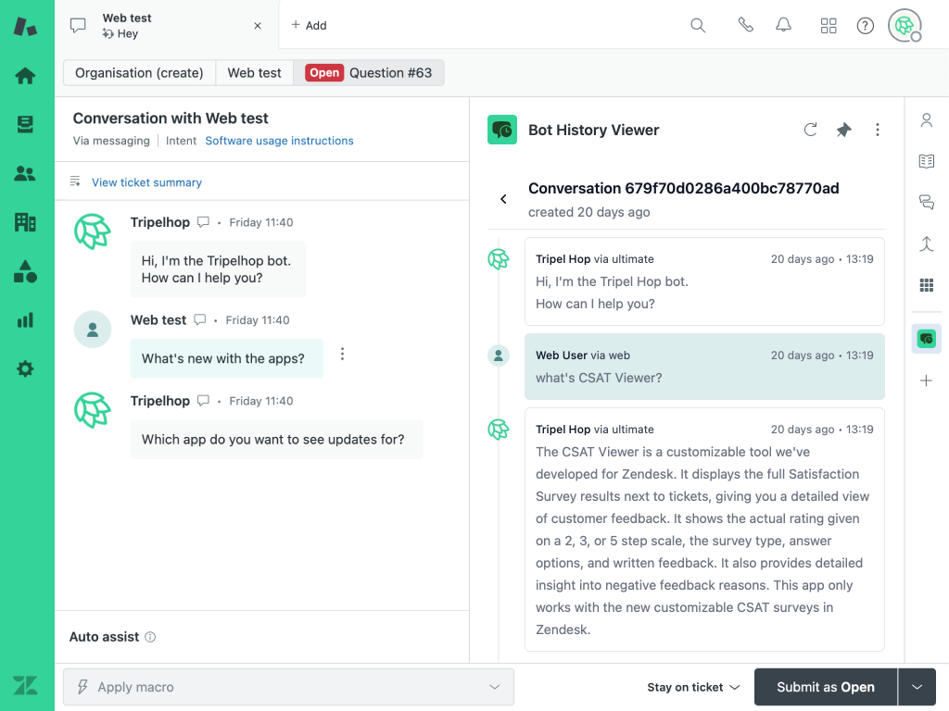Viewport: 949px width, 711px height.
Task: Open the phone Talk icon
Action: point(745,26)
